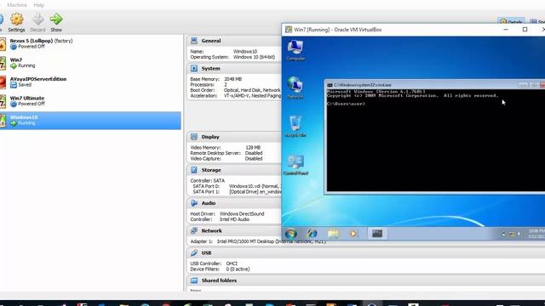545x306 pixels.
Task: Click the "Windows 10 (64-bit)" operating system value
Action: (x=254, y=57)
